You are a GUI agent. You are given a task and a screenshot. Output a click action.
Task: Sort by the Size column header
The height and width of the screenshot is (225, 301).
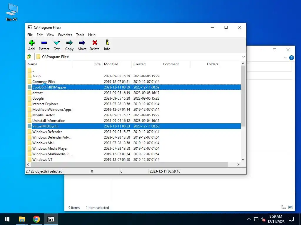[88, 64]
